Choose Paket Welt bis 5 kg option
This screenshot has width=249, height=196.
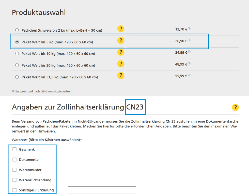click(17, 42)
